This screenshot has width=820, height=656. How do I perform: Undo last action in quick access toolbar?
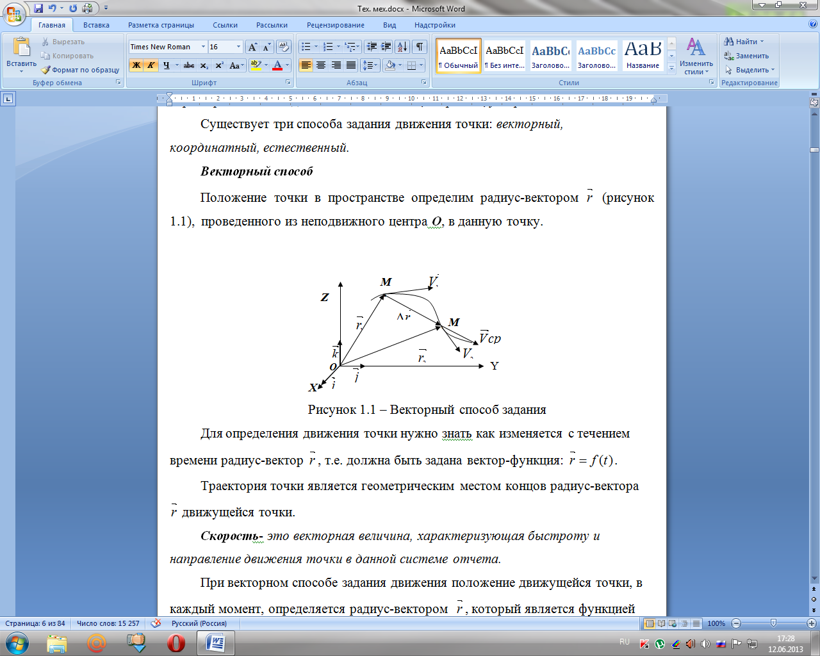click(53, 8)
